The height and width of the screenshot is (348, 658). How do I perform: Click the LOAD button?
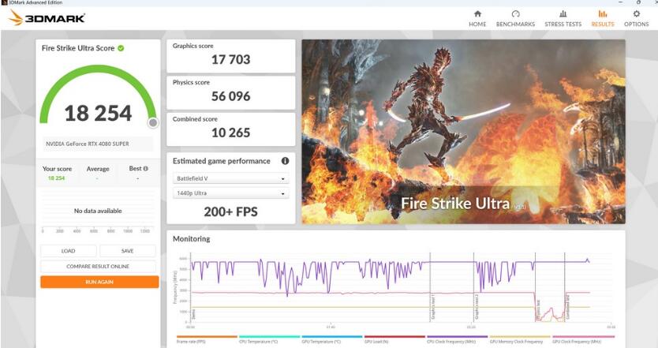pos(69,251)
